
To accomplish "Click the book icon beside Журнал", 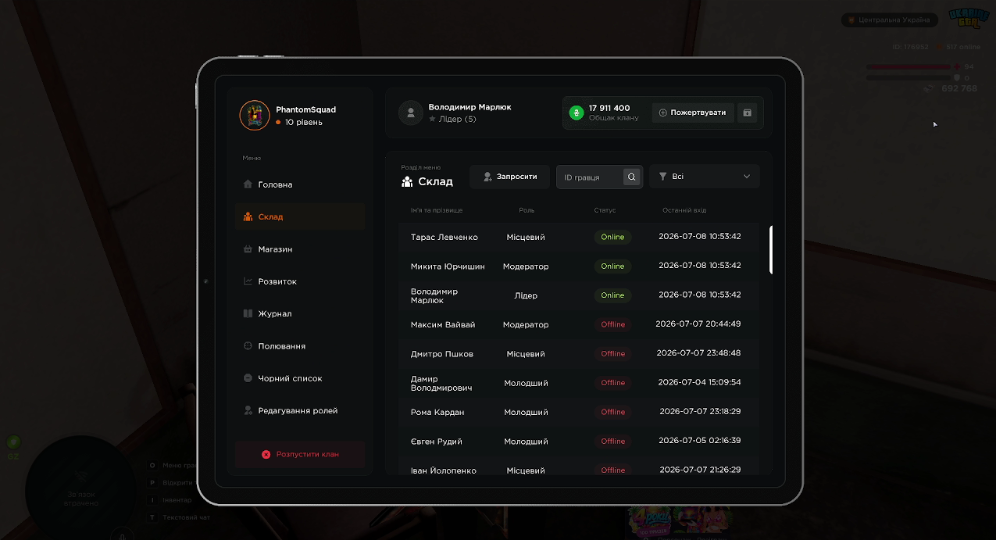I will [x=248, y=313].
